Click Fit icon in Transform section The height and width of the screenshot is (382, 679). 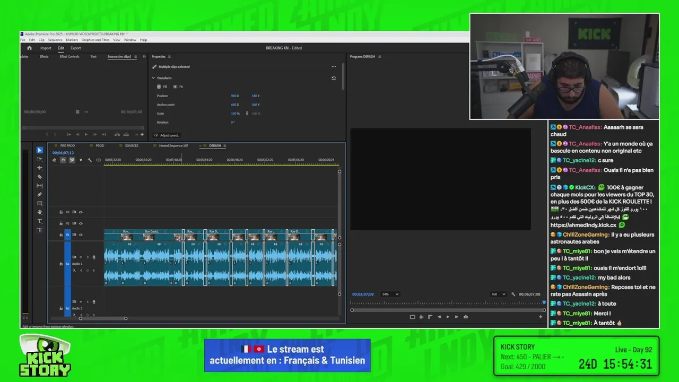(176, 86)
